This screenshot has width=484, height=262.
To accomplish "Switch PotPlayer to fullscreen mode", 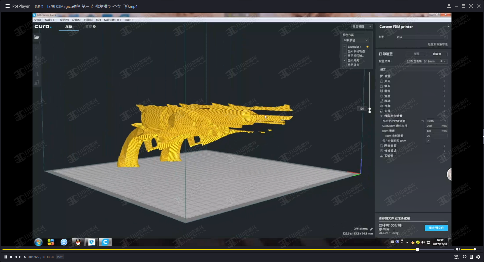I will 471,6.
